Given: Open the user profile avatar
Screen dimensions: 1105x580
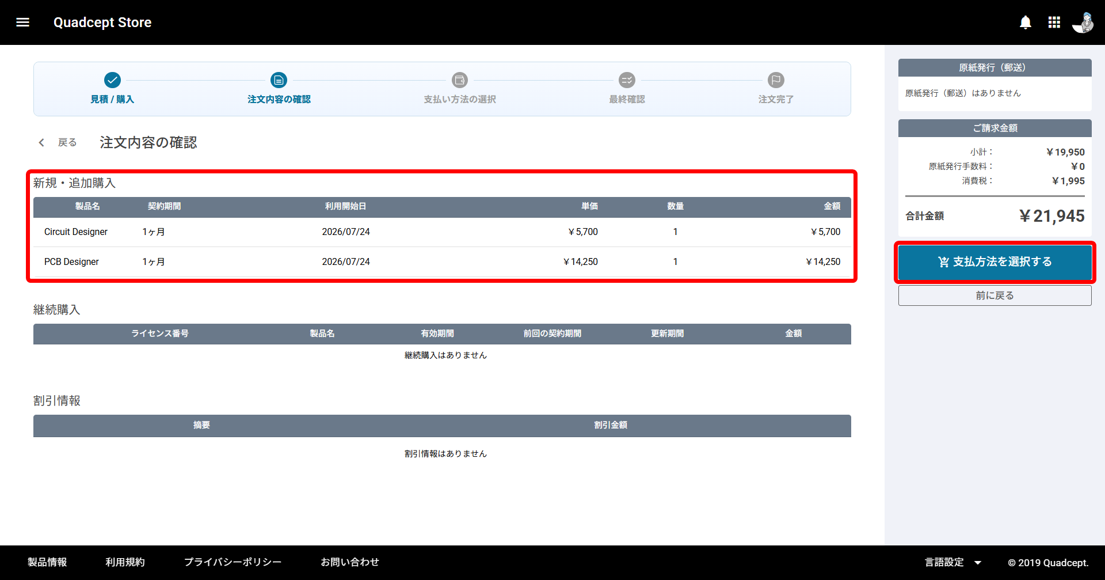Looking at the screenshot, I should point(1083,22).
